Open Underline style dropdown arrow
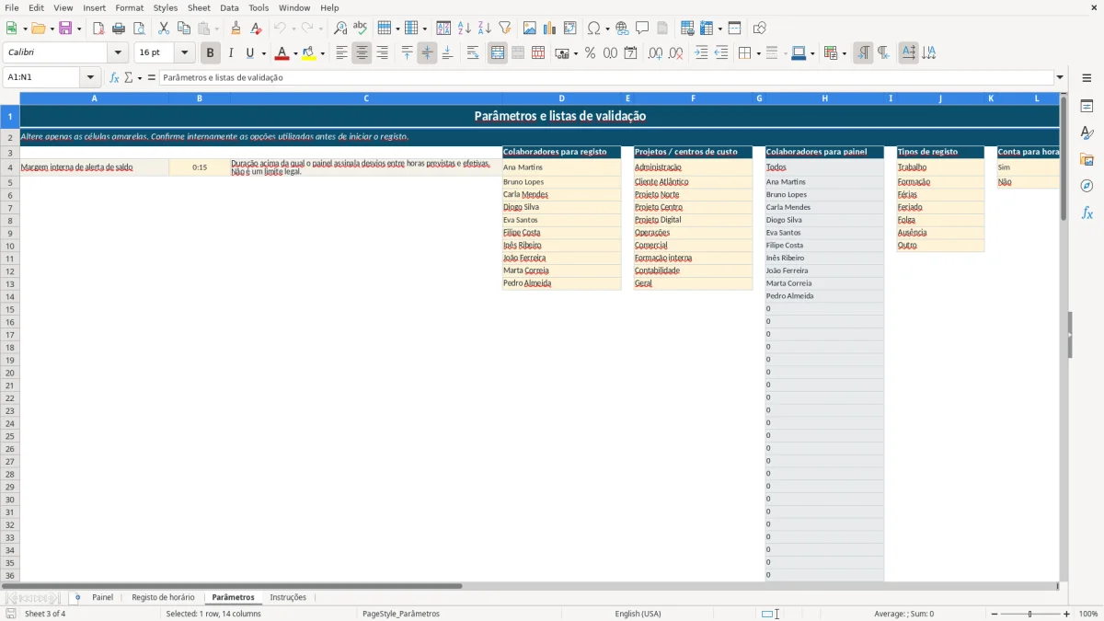 click(263, 53)
